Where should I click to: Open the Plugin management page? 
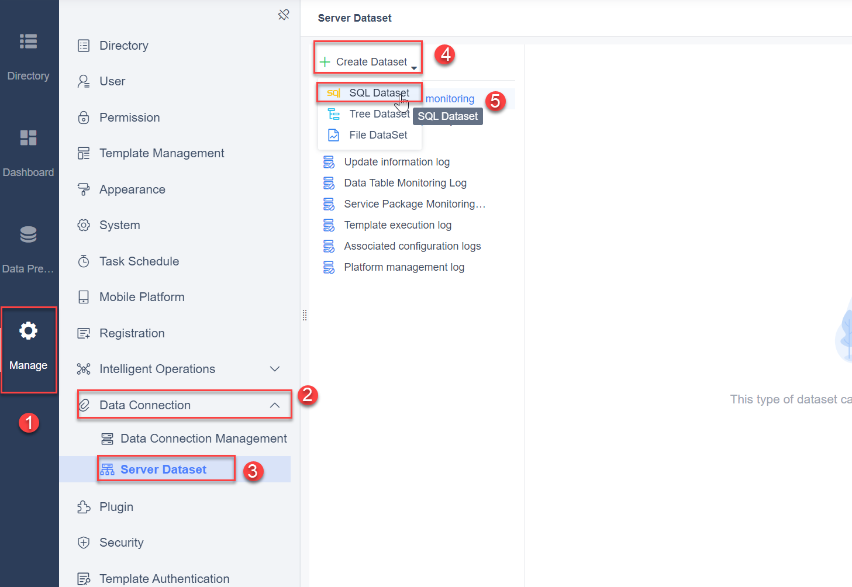point(116,507)
